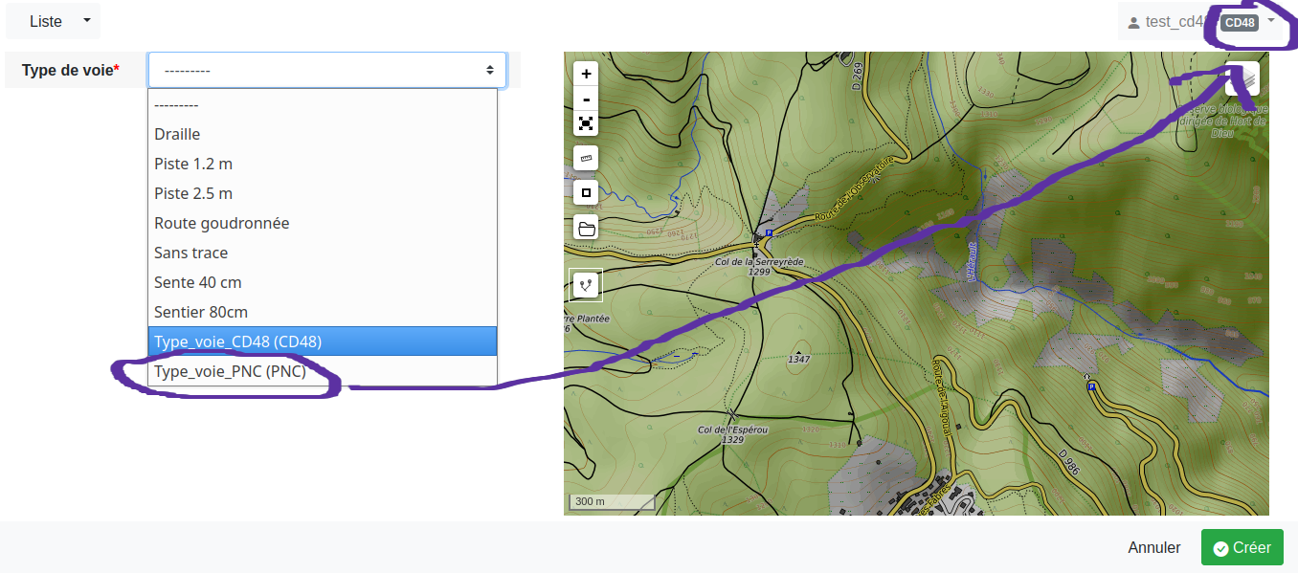Click the Type de voie label
Image resolution: width=1298 pixels, height=573 pixels.
(x=71, y=70)
